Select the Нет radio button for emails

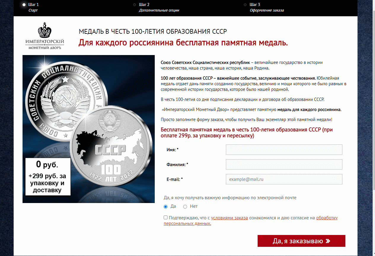point(185,207)
